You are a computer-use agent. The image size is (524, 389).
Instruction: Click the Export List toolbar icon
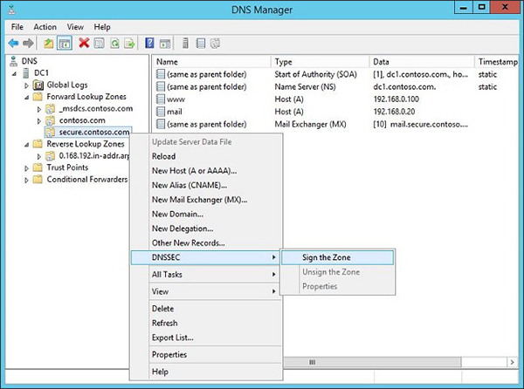[130, 42]
